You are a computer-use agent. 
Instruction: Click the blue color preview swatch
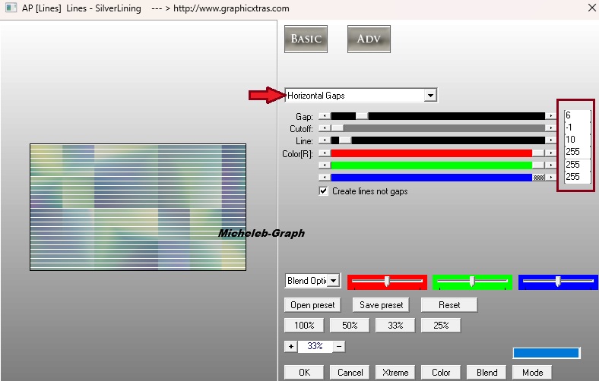(546, 353)
